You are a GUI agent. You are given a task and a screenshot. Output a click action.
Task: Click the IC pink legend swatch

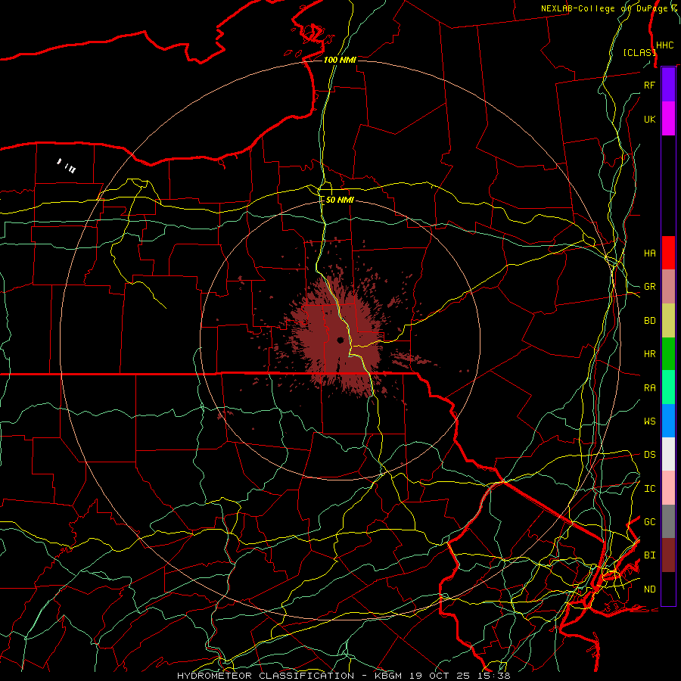tap(668, 488)
